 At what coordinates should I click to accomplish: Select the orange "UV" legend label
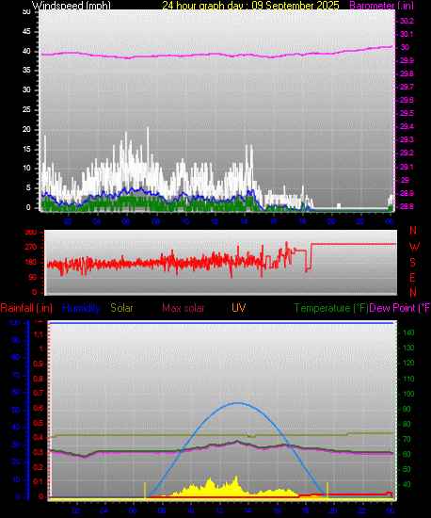pyautogui.click(x=239, y=308)
